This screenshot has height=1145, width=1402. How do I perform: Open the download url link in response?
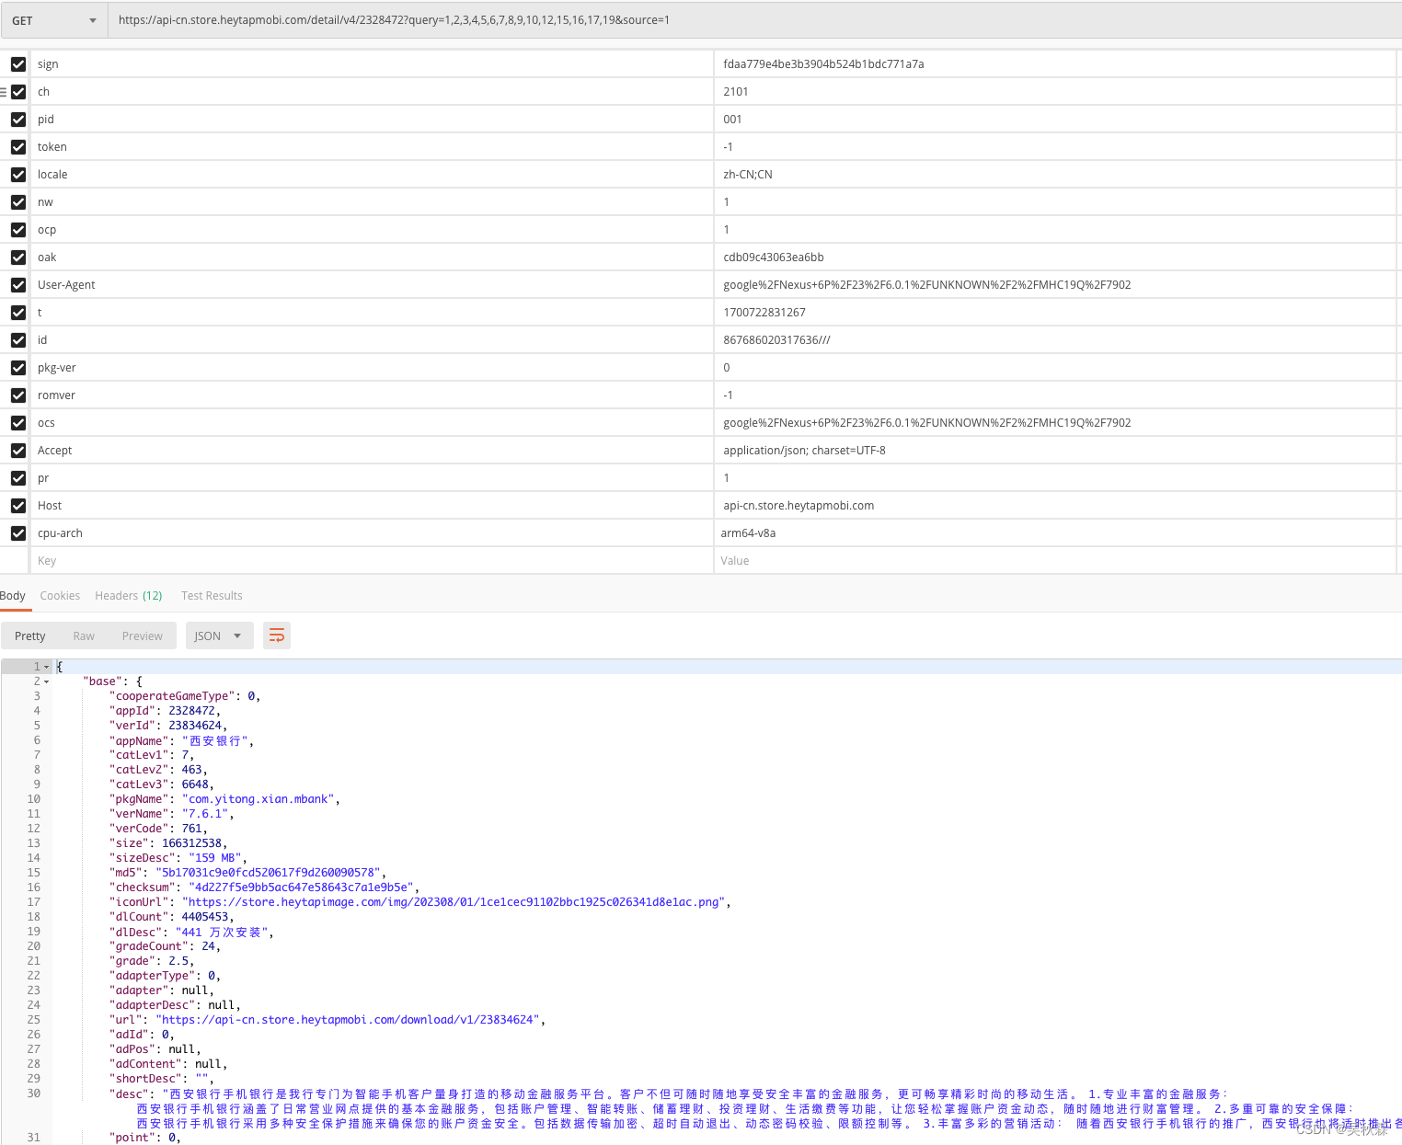click(350, 1020)
